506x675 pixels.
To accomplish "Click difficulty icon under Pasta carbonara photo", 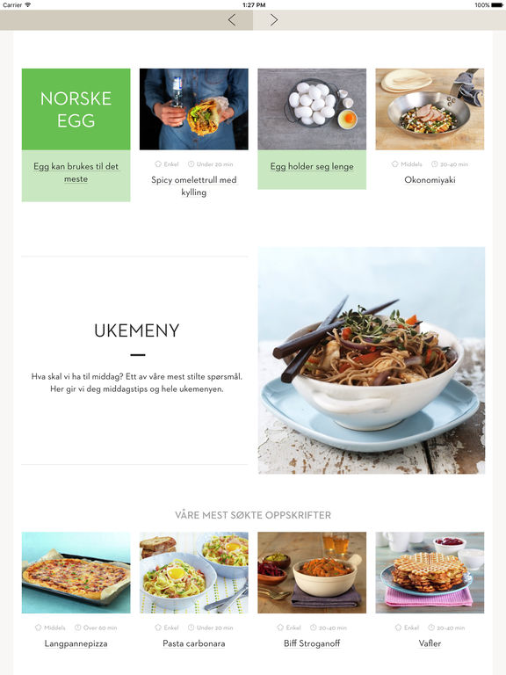I will (x=158, y=628).
